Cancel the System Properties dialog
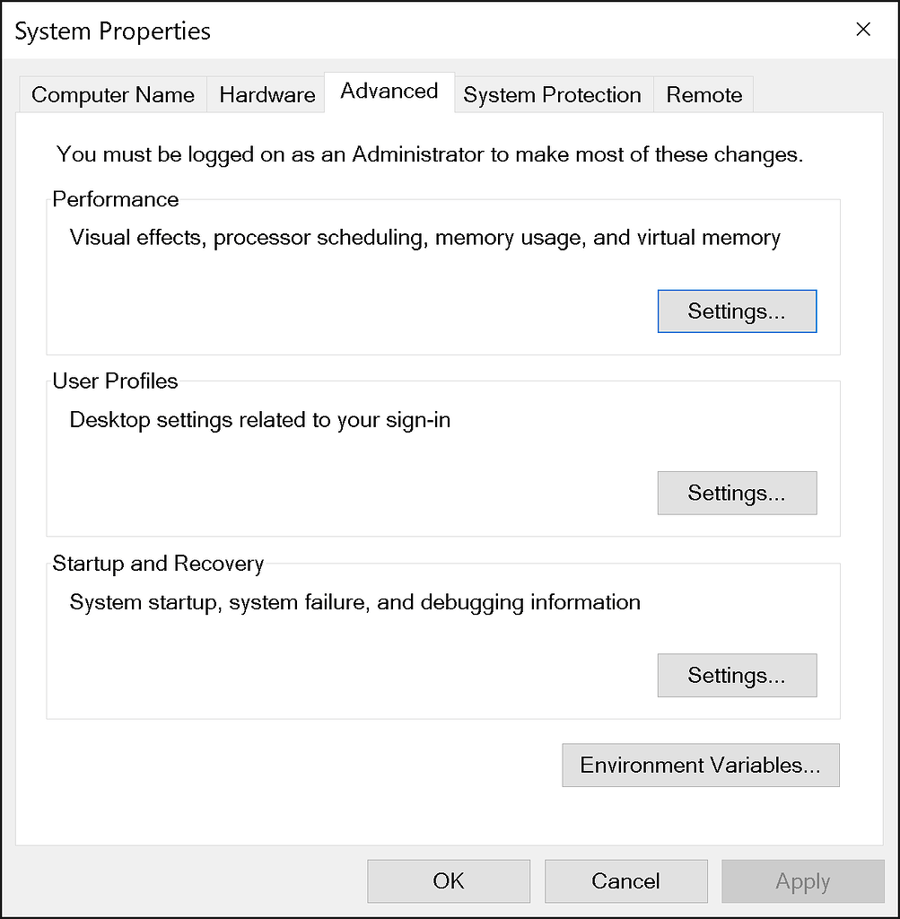The image size is (900, 919). (x=625, y=880)
